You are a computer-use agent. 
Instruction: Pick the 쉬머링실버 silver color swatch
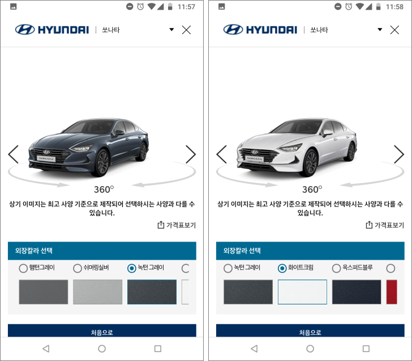tap(98, 292)
